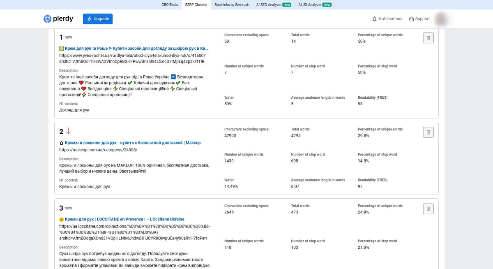
Task: Click the 2645 characters value
Action: click(x=229, y=212)
